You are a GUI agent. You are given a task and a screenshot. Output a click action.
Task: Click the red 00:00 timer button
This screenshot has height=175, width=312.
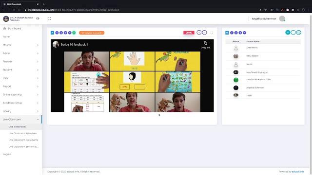tap(189, 33)
